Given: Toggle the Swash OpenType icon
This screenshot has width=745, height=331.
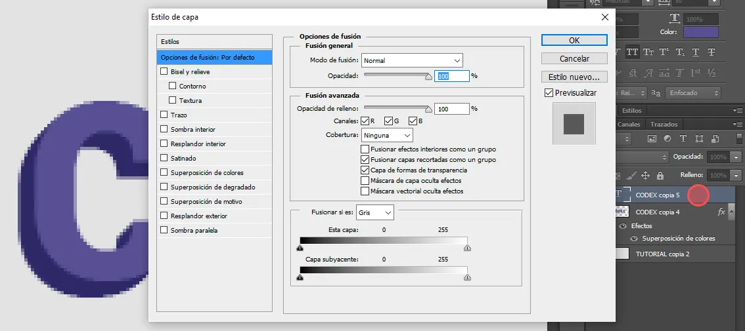Looking at the screenshot, I should [x=648, y=73].
